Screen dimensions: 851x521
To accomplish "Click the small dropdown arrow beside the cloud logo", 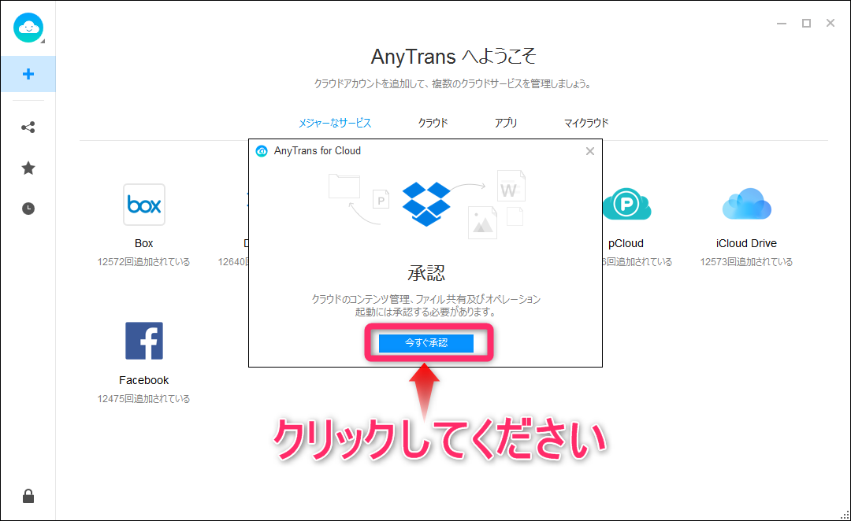I will [x=43, y=41].
